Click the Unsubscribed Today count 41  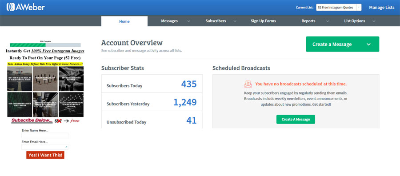[191, 120]
